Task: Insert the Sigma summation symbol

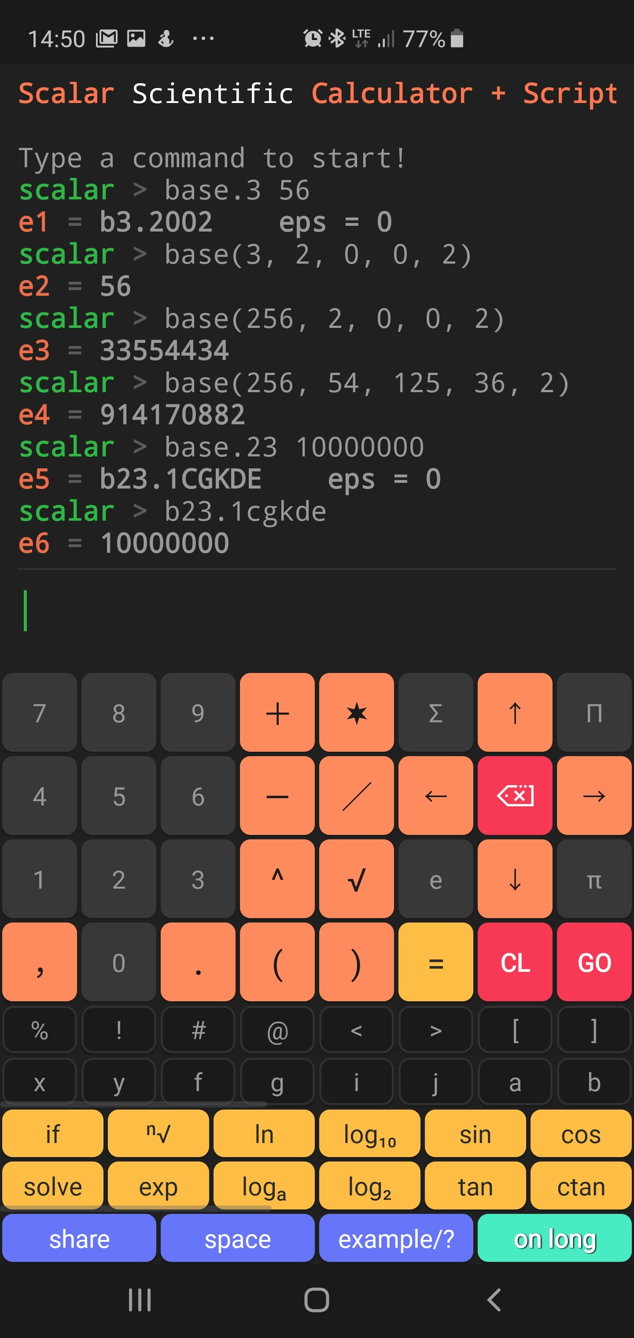Action: coord(435,712)
